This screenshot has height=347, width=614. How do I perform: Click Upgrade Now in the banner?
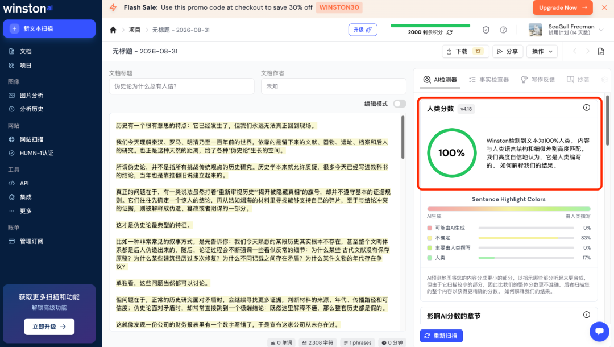tap(563, 7)
